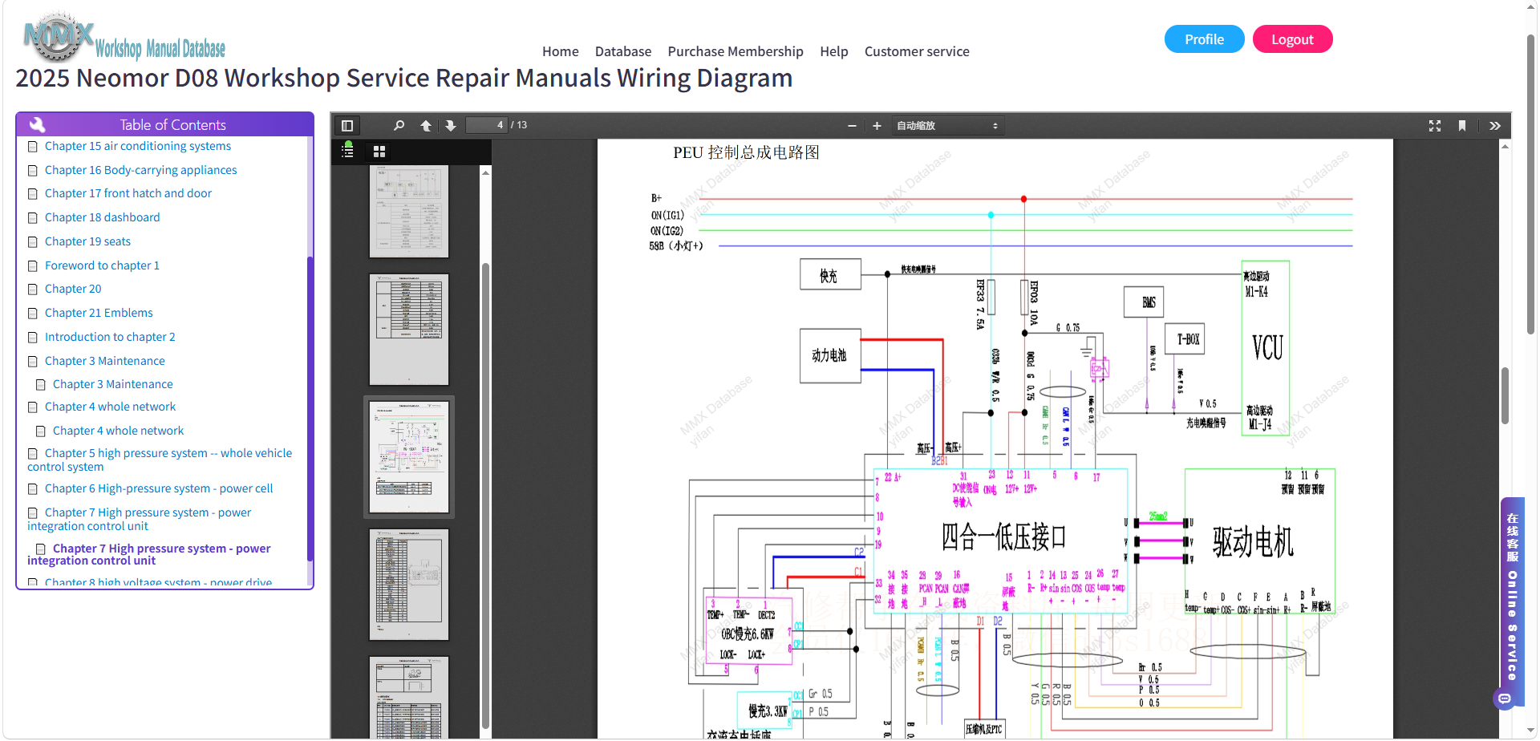Open Chapter 18 dashboard link

click(x=103, y=217)
